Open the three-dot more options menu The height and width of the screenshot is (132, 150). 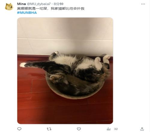pyautogui.click(x=143, y=4)
